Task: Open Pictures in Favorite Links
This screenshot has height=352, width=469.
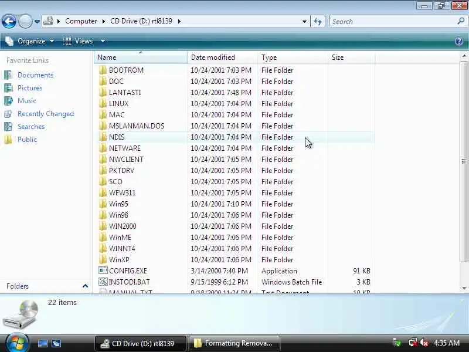Action: pos(30,88)
